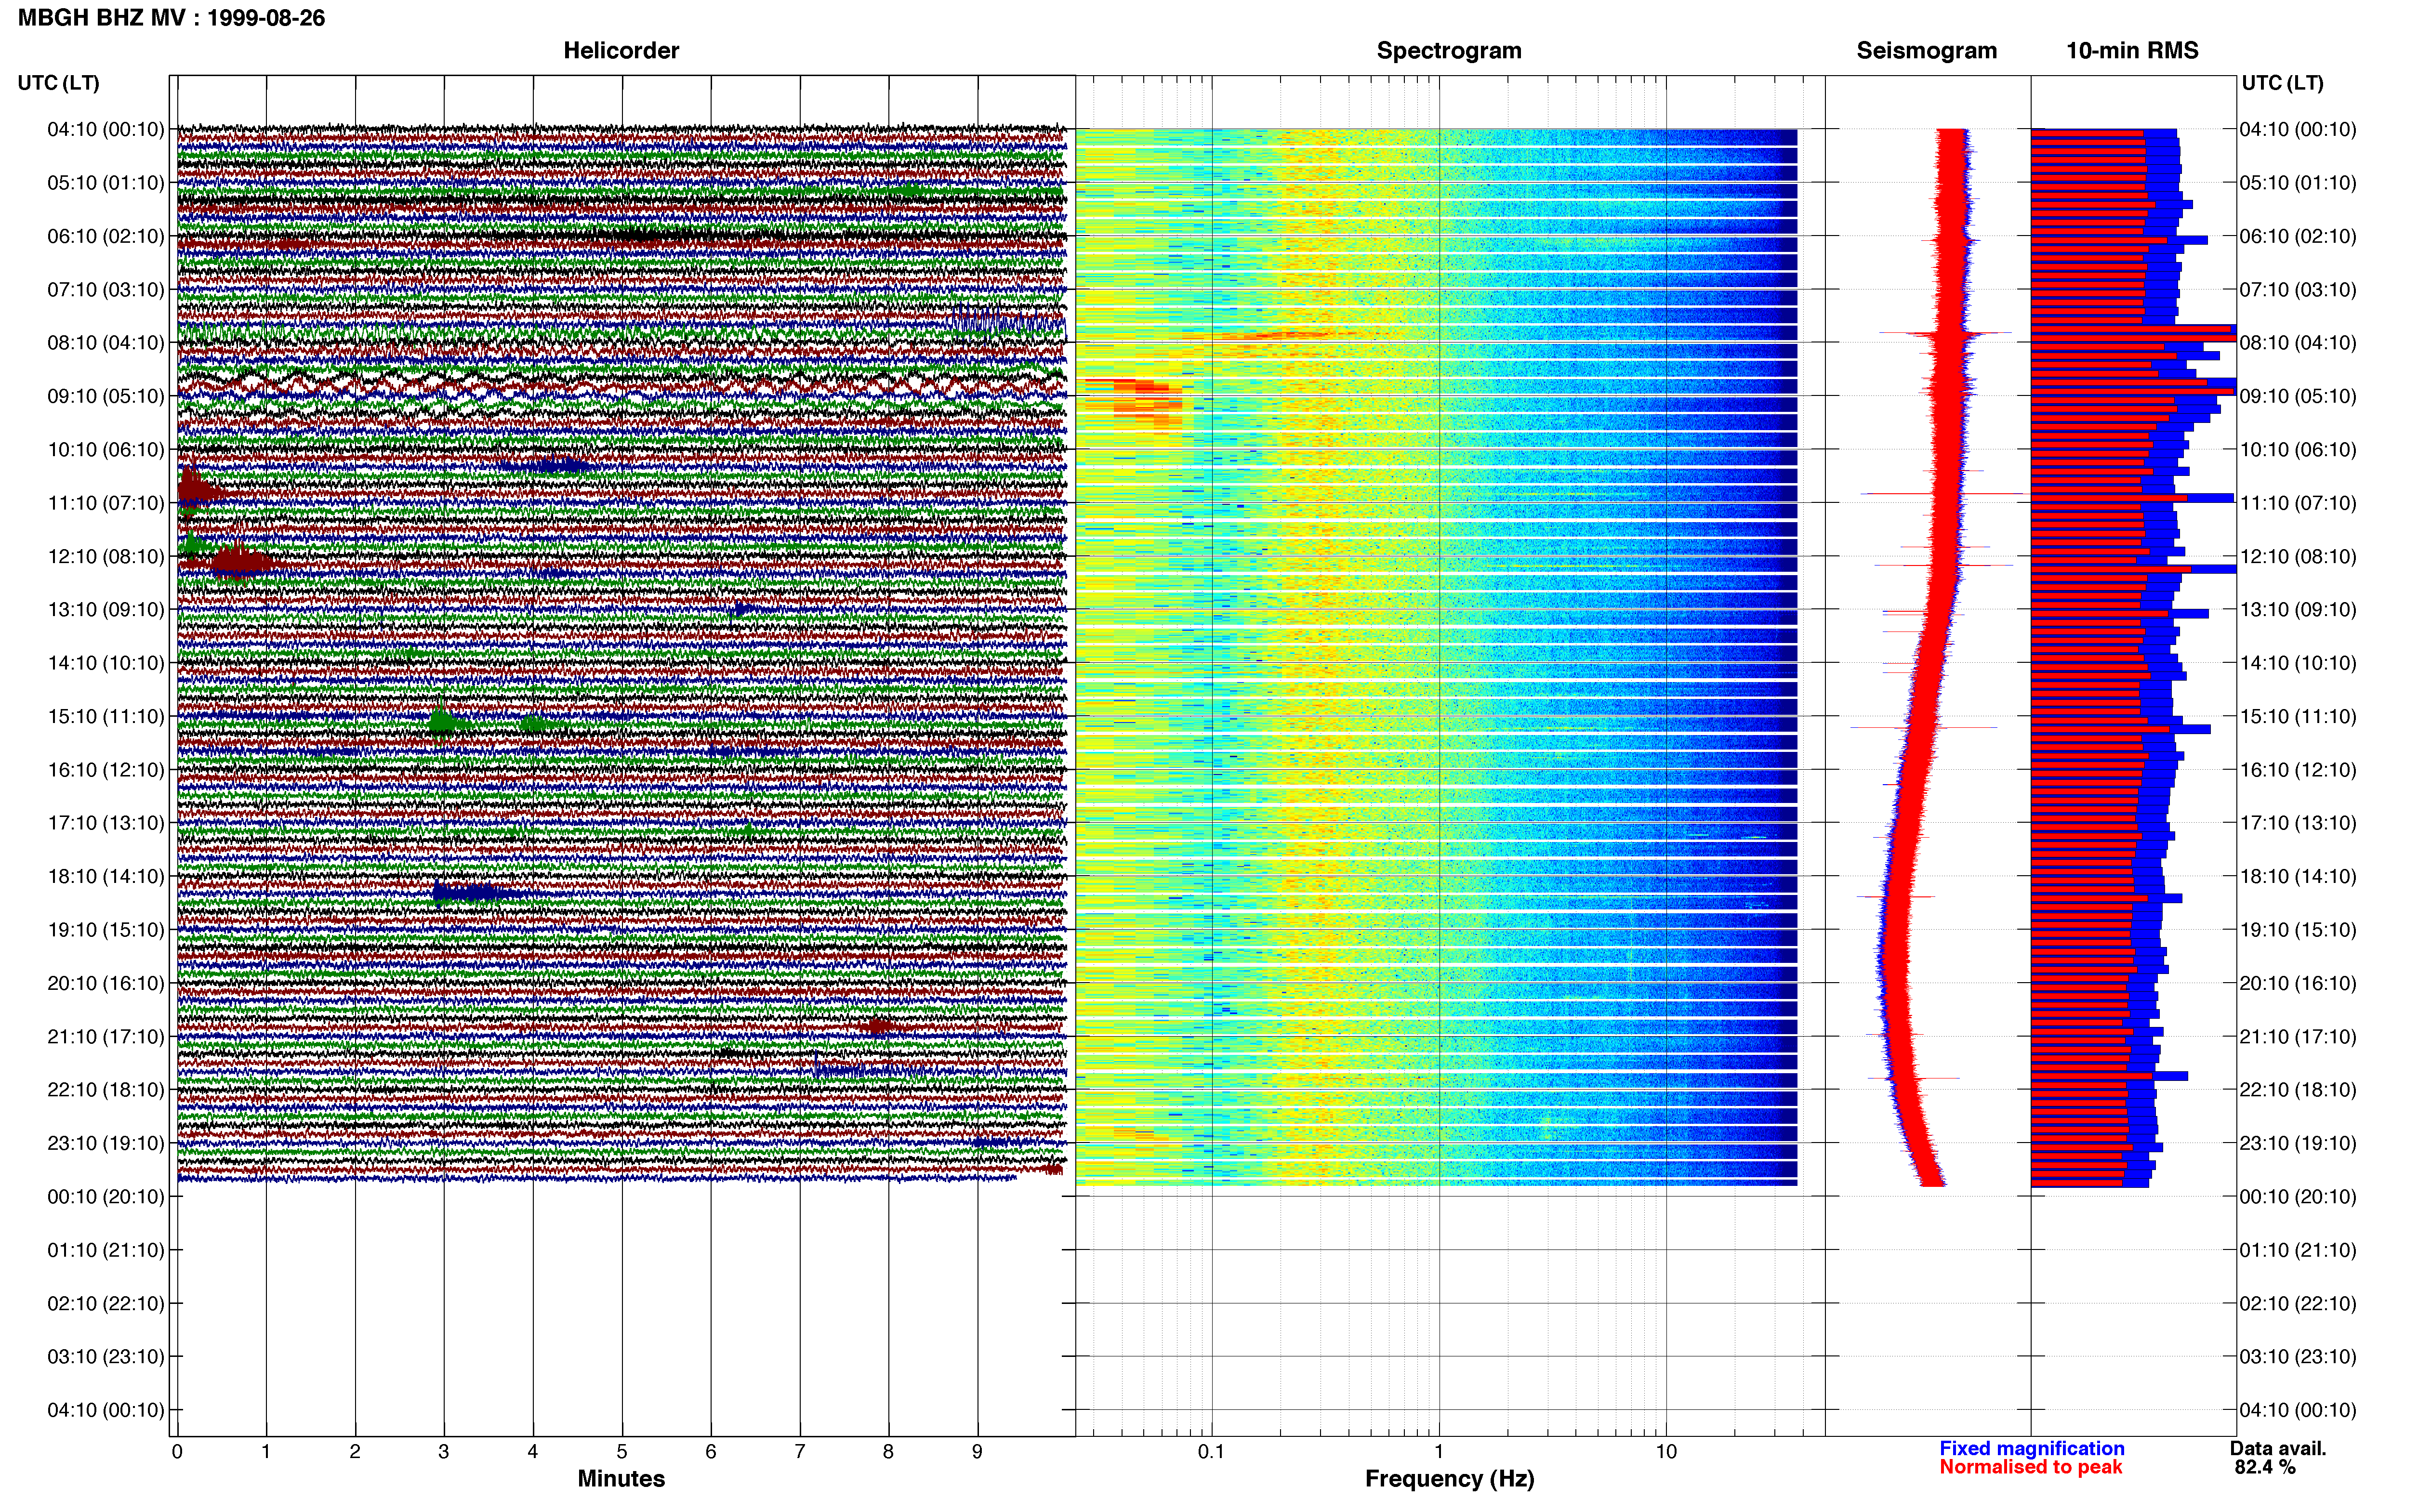This screenshot has width=2418, height=1512.
Task: Click the 10 Hz frequency tick label
Action: 1666,1451
